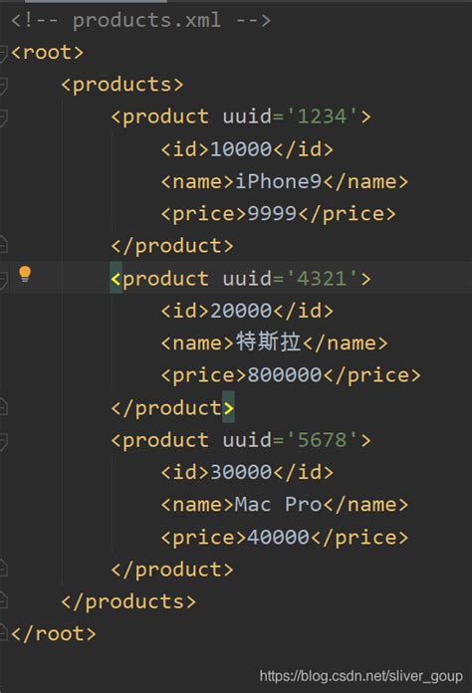Click the id value 30000
This screenshot has width=472, height=693.
point(241,472)
